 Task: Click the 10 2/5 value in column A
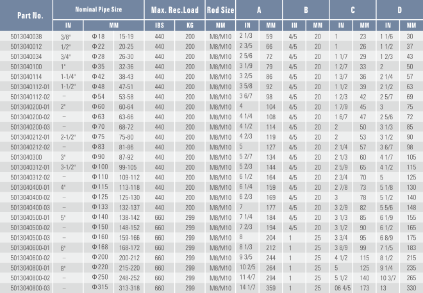247,267
